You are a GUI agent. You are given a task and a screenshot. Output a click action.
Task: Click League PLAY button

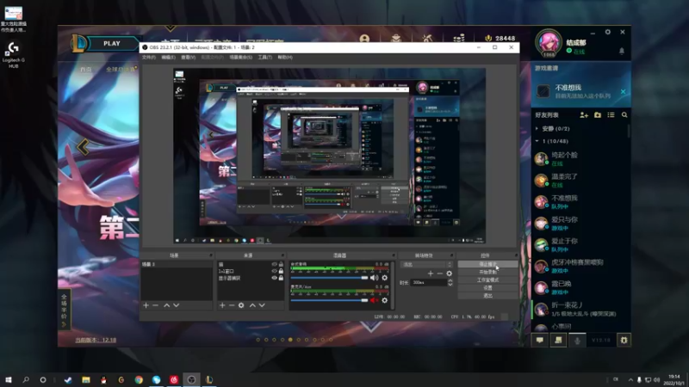(112, 44)
